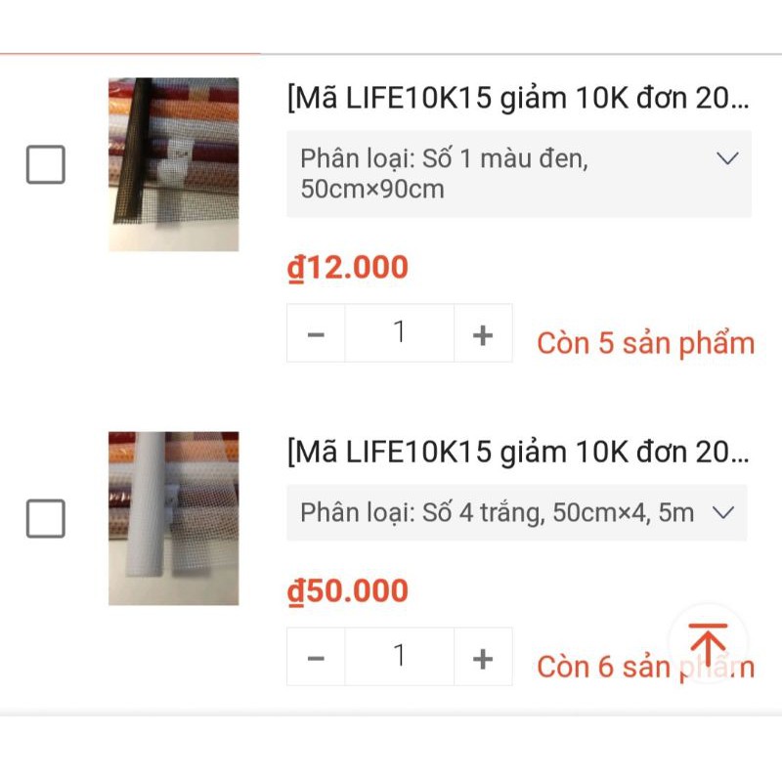Open first product title above 'Số 1 màu đen'

pos(518,98)
